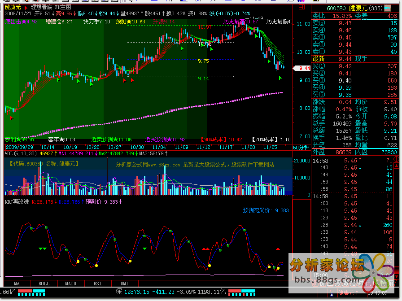This screenshot has width=402, height=301.
Task: Switch to the MA indicator tab
Action: [17, 284]
